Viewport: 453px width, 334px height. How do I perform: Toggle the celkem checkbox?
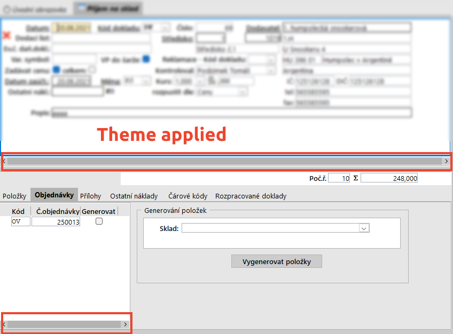click(x=92, y=70)
